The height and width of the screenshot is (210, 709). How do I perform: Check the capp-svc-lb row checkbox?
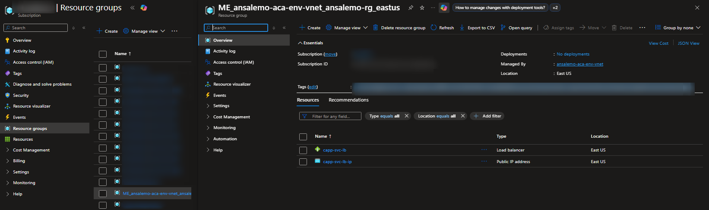click(x=303, y=150)
